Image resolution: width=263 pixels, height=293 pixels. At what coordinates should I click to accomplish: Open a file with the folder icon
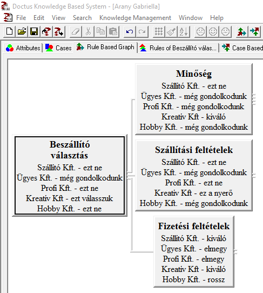pyautogui.click(x=22, y=31)
